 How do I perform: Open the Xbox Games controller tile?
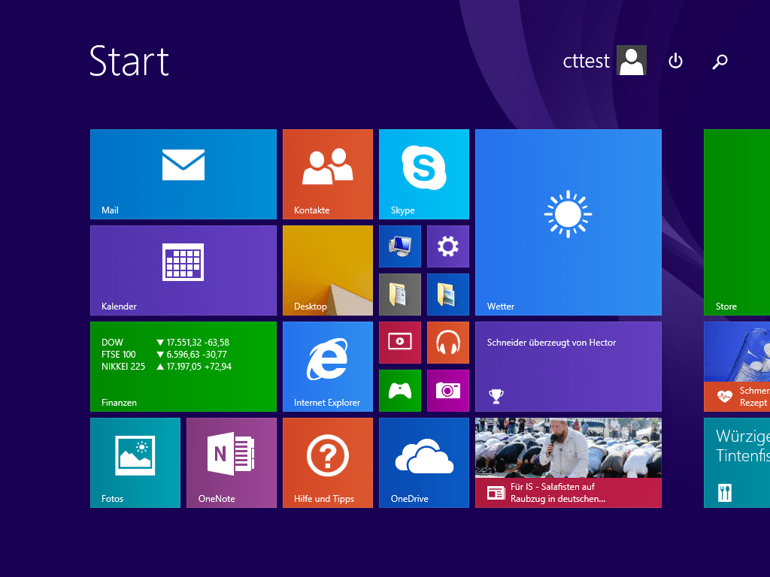[399, 390]
